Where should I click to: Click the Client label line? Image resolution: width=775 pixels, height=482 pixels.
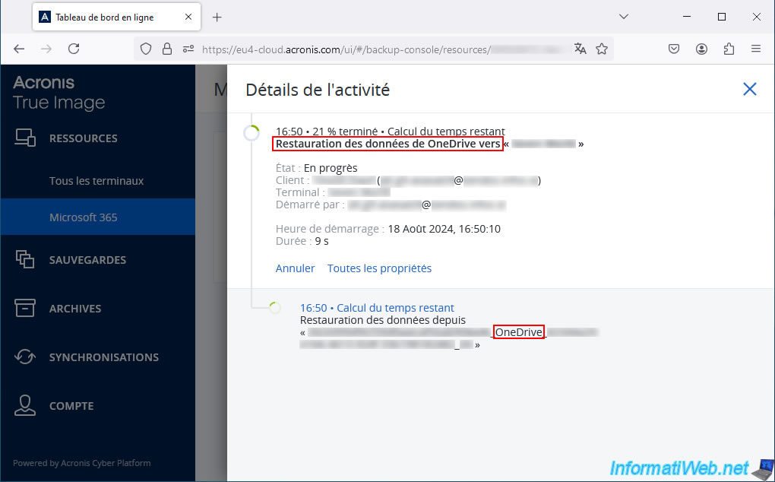[x=408, y=180]
